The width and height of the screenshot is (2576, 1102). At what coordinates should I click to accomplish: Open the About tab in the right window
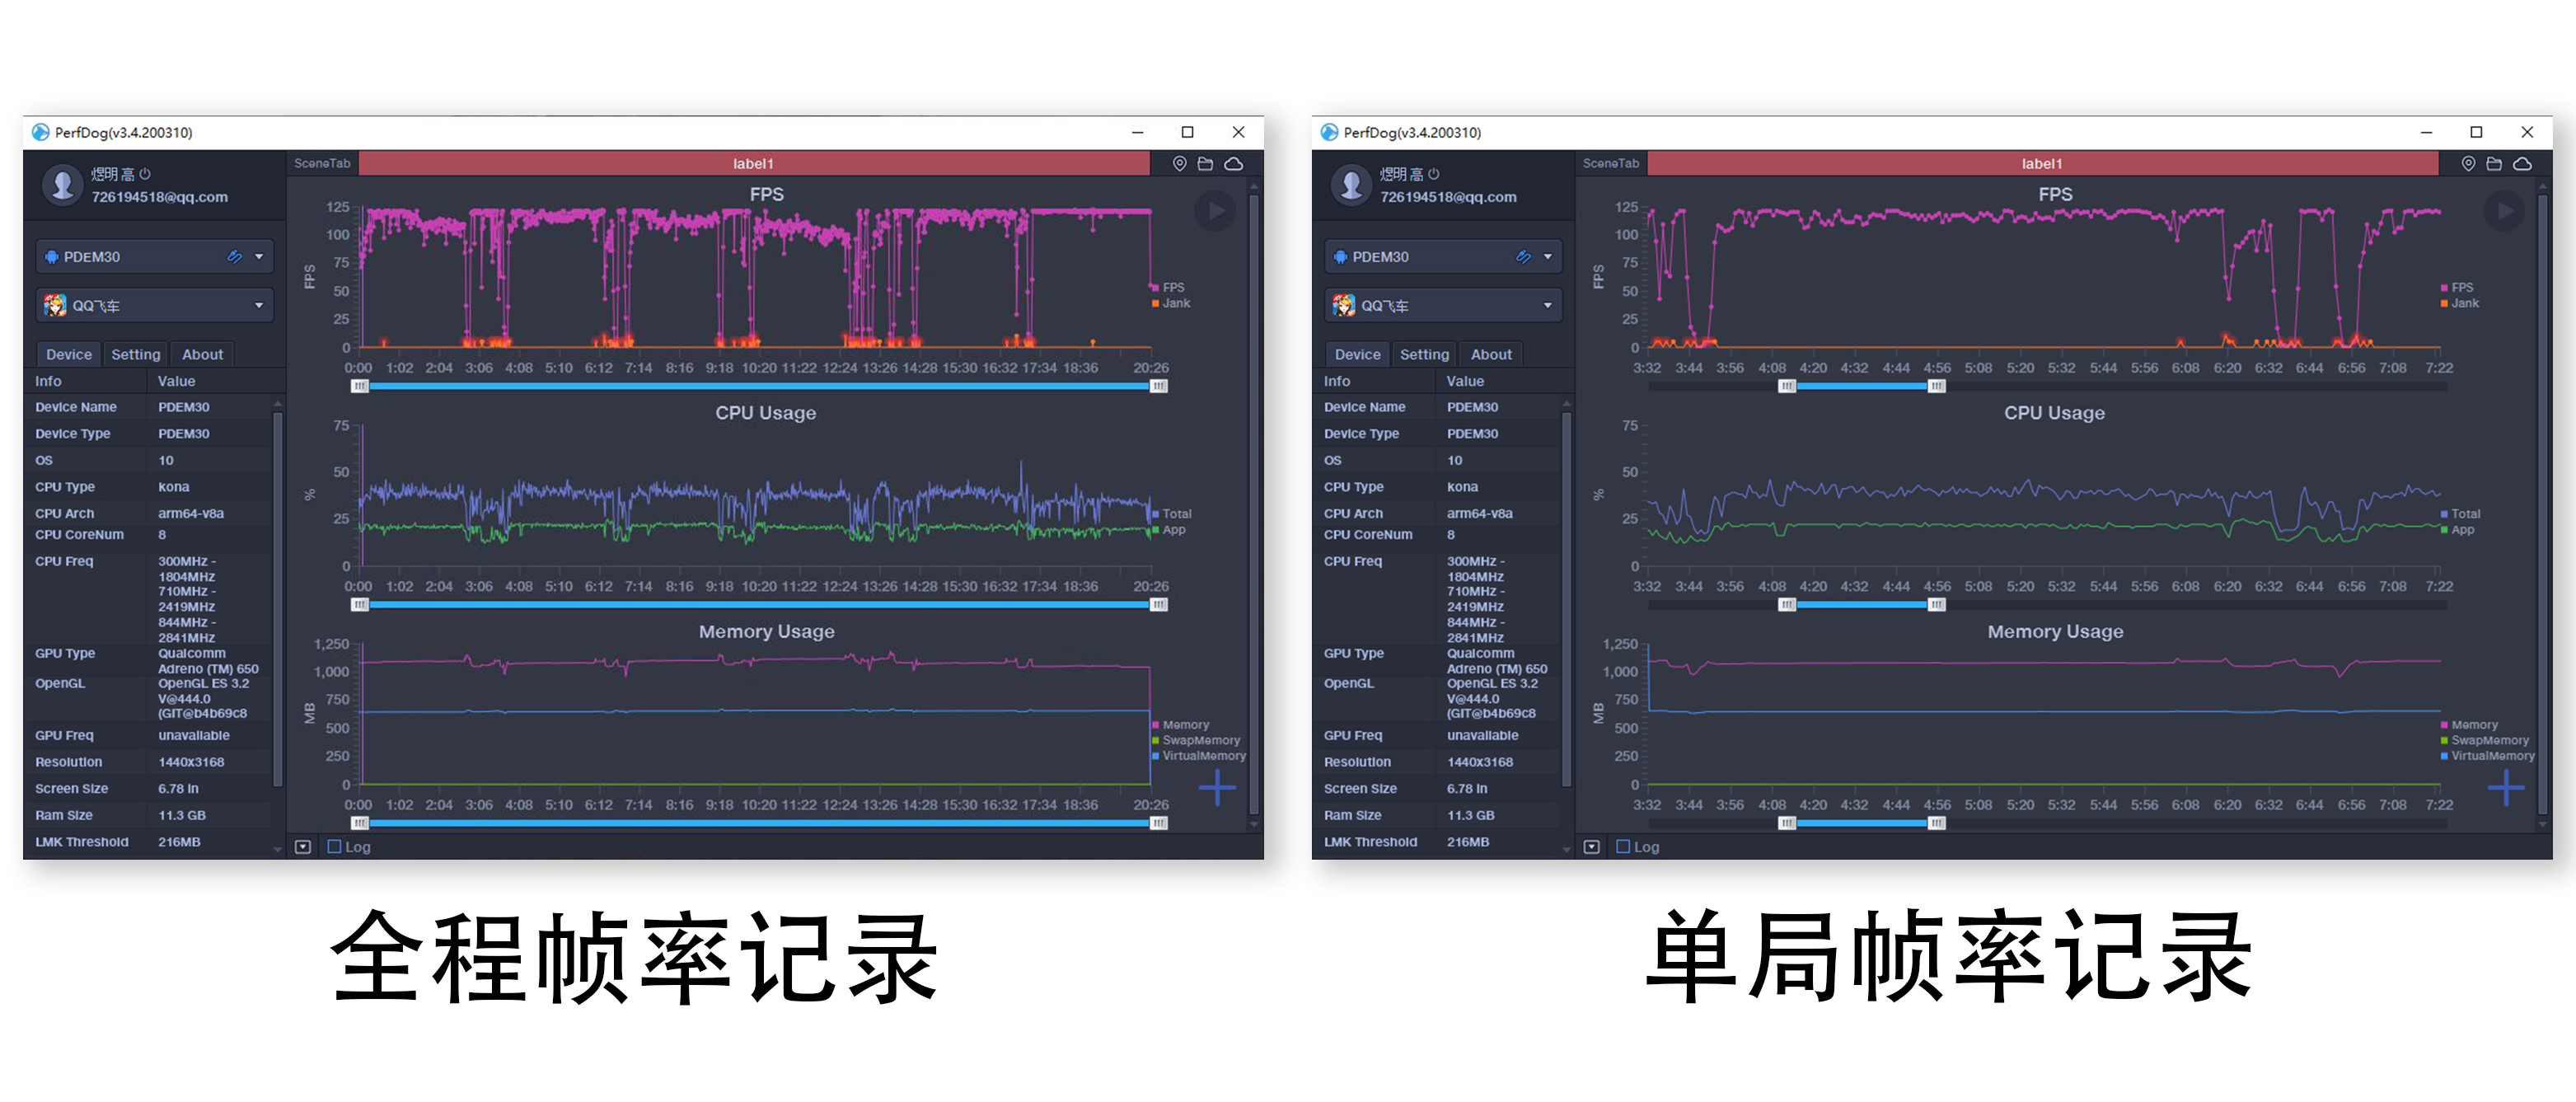point(1491,353)
